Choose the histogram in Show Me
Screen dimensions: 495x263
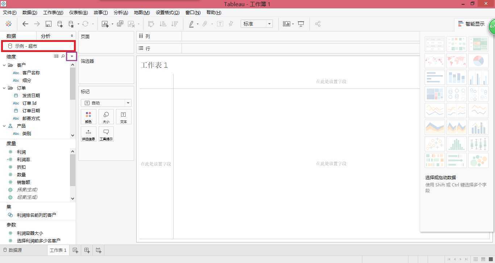coord(457,144)
